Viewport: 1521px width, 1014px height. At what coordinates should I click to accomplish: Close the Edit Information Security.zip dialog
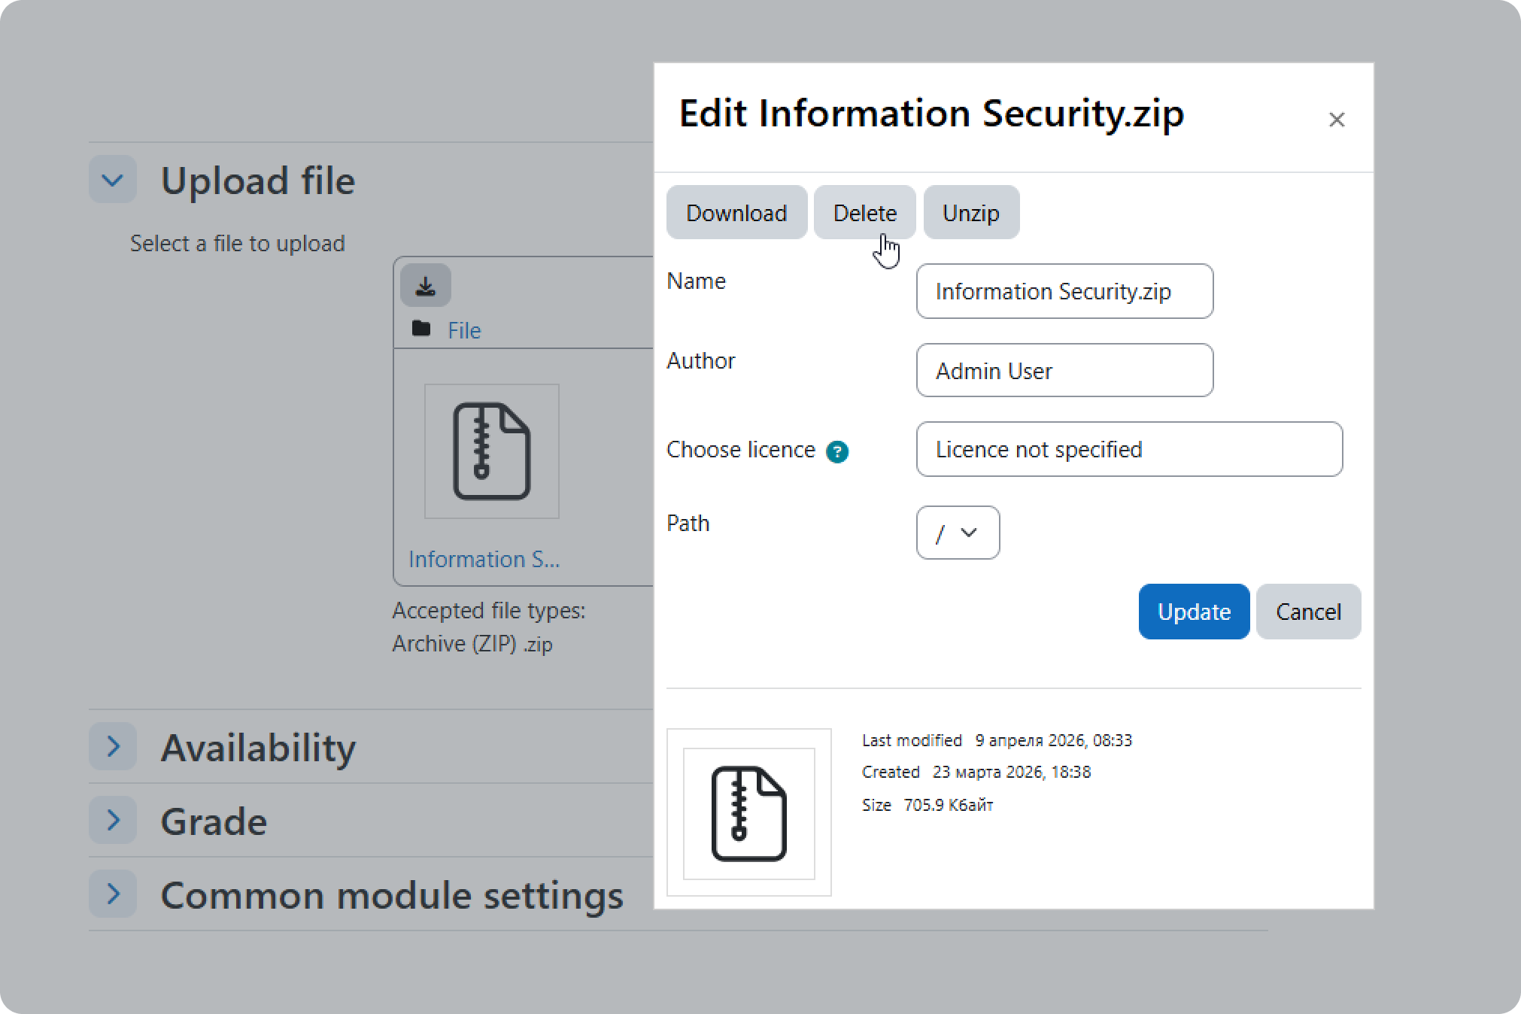click(1336, 120)
